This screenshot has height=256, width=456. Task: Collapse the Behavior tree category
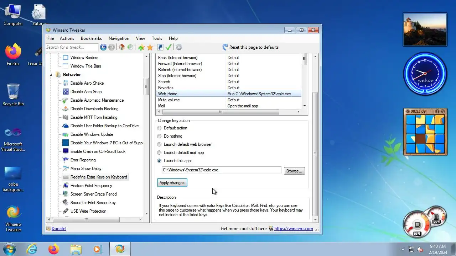point(51,75)
